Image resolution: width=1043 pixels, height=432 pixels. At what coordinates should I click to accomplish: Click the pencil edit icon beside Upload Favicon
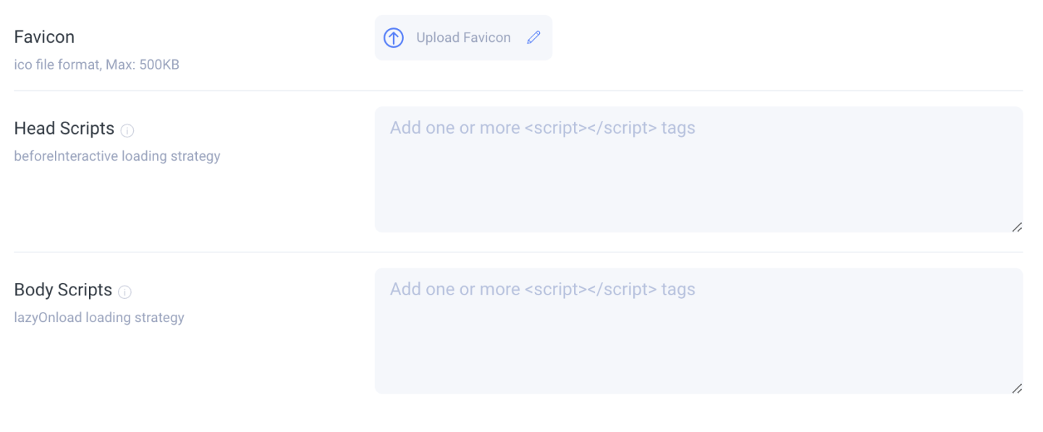click(533, 38)
